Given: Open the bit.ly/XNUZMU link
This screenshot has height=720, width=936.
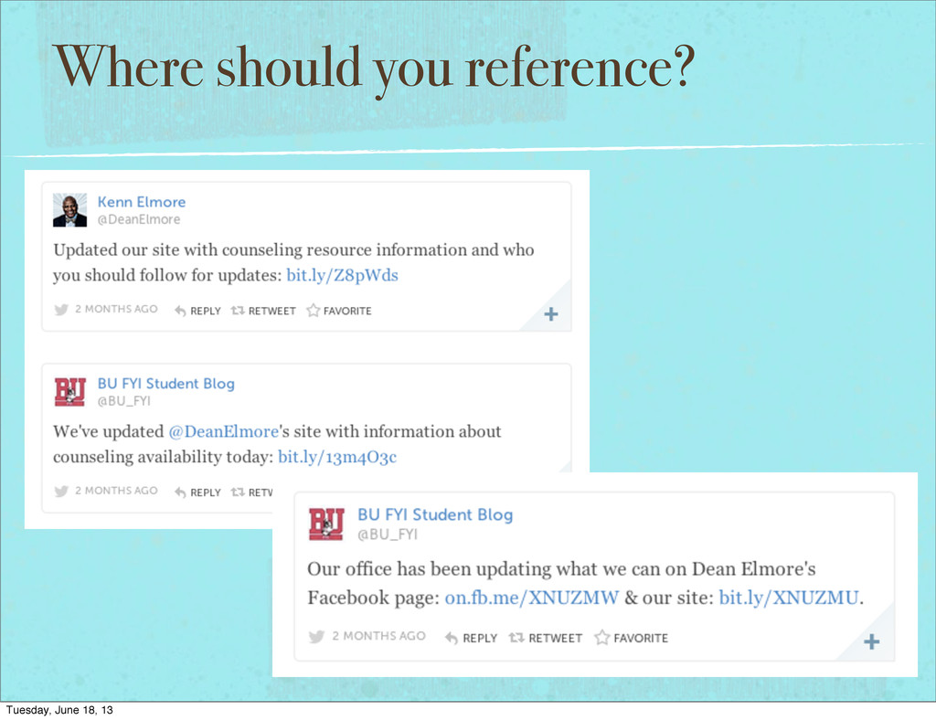Looking at the screenshot, I should point(789,598).
